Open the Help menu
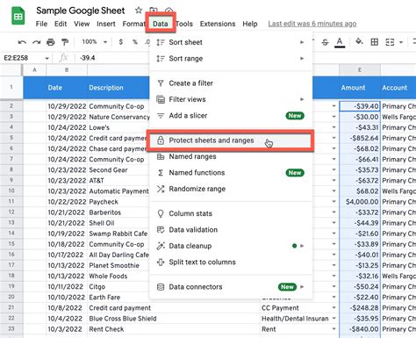 [250, 24]
